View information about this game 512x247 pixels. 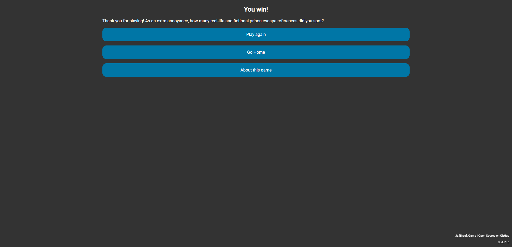pyautogui.click(x=256, y=70)
